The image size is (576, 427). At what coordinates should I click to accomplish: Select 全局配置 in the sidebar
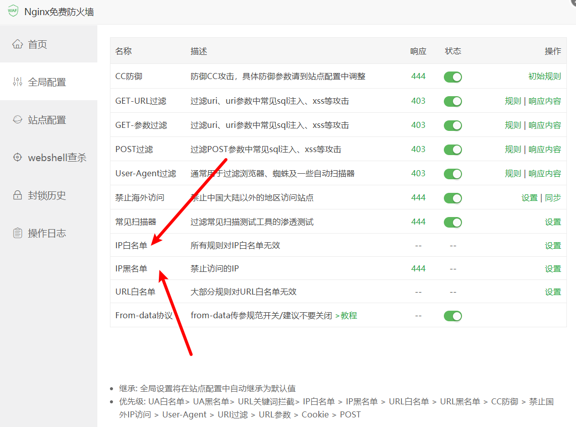(x=48, y=82)
